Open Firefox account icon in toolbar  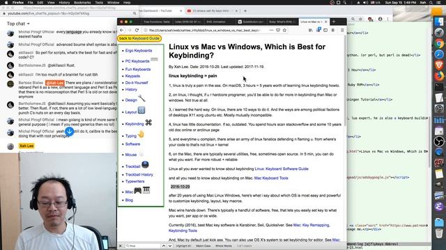[333, 30]
